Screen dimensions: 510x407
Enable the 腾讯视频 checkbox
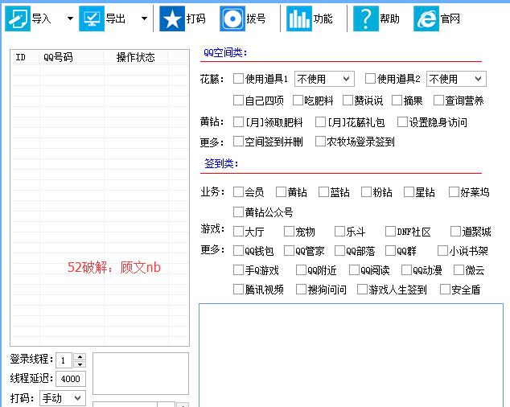[238, 290]
